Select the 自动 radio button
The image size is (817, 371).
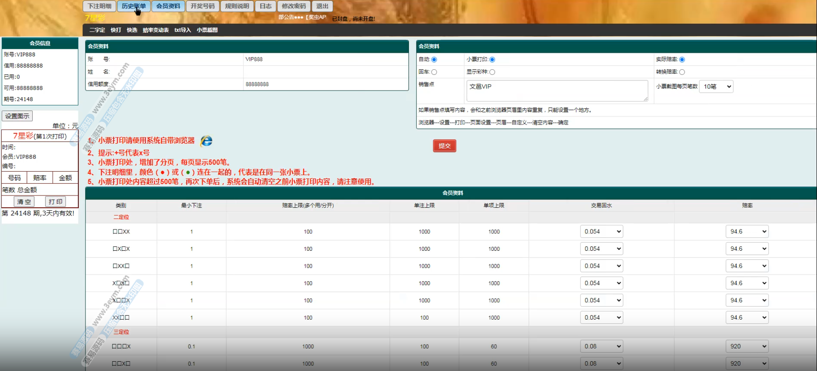click(434, 59)
